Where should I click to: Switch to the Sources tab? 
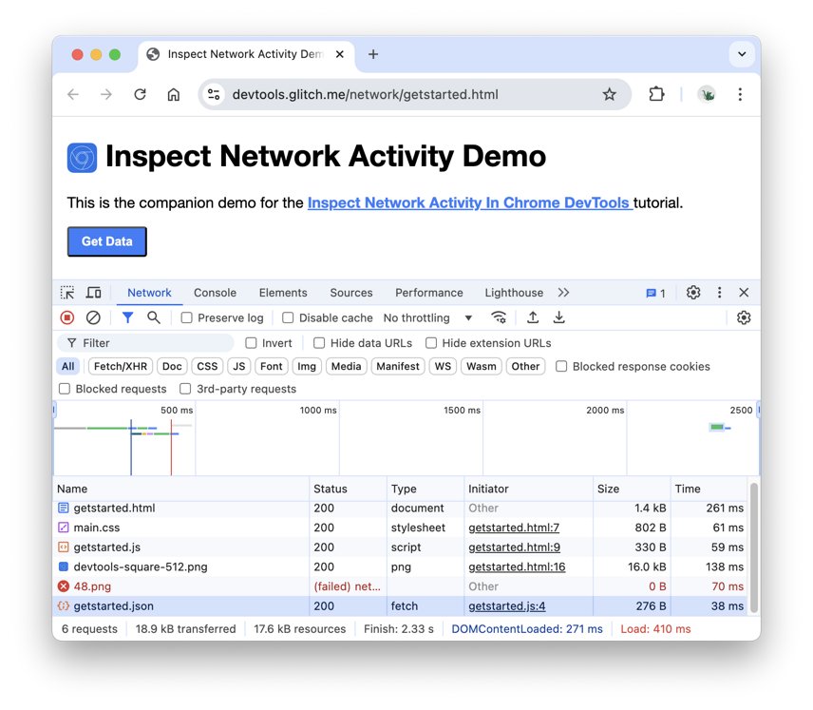pyautogui.click(x=351, y=293)
